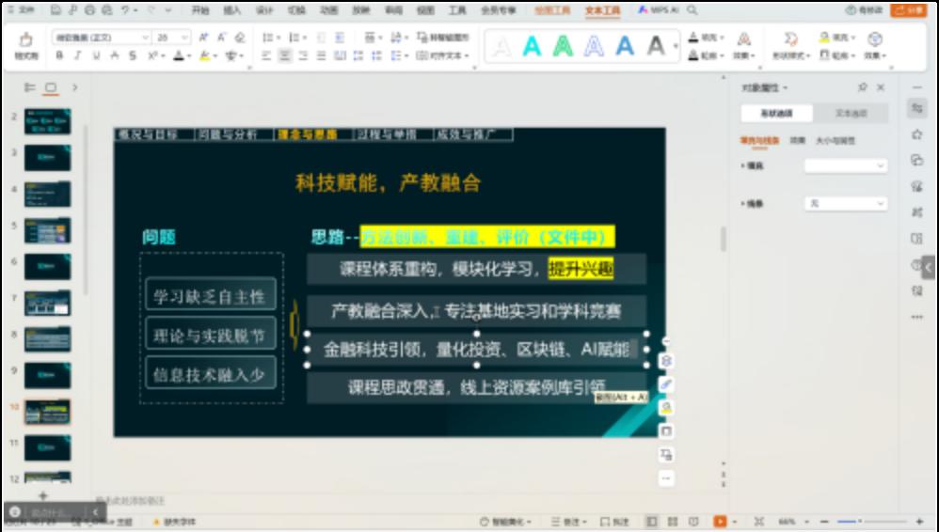Viewport: 939px width, 532px height.
Task: Click the search magnifier icon beside WPS AI
Action: click(692, 10)
